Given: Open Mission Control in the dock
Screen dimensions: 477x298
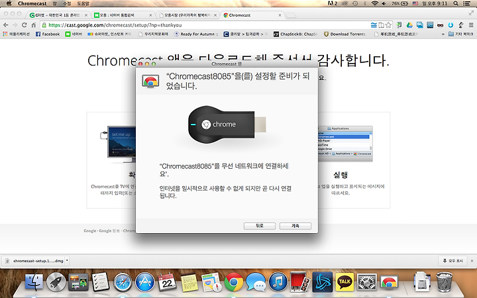Looking at the screenshot, I should tap(78, 282).
